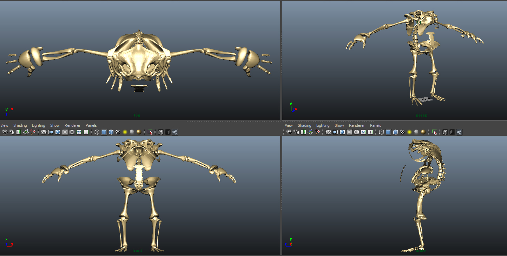Open the Panels menu of the side panel
507x256 pixels.
click(375, 125)
